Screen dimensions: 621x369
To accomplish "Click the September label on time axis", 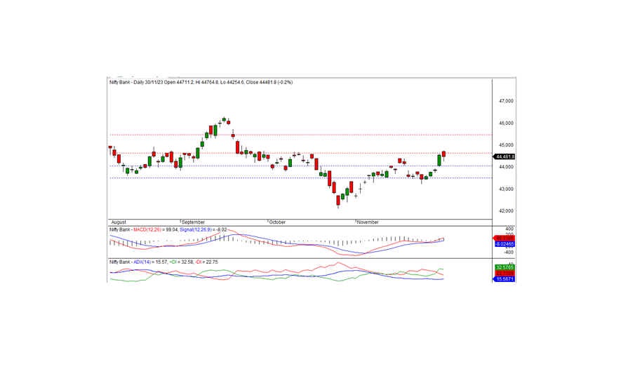I will point(193,222).
